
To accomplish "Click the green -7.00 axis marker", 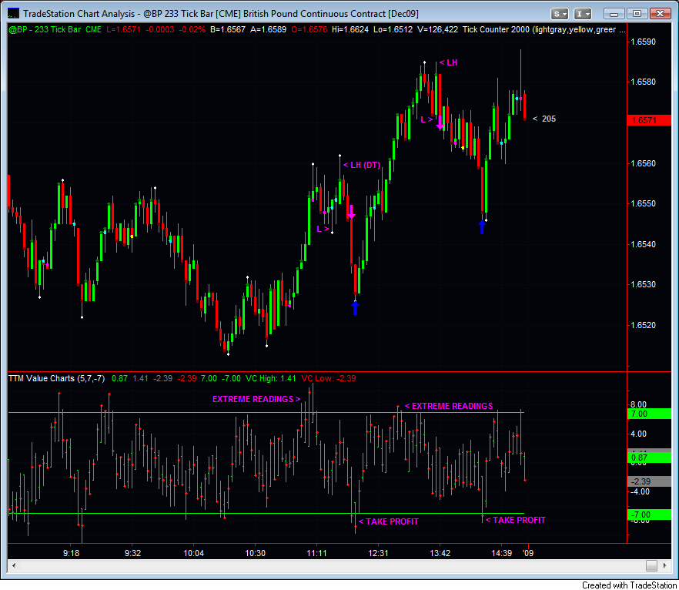I will (x=649, y=515).
